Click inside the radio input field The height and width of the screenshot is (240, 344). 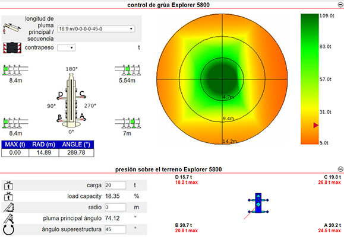(115, 207)
